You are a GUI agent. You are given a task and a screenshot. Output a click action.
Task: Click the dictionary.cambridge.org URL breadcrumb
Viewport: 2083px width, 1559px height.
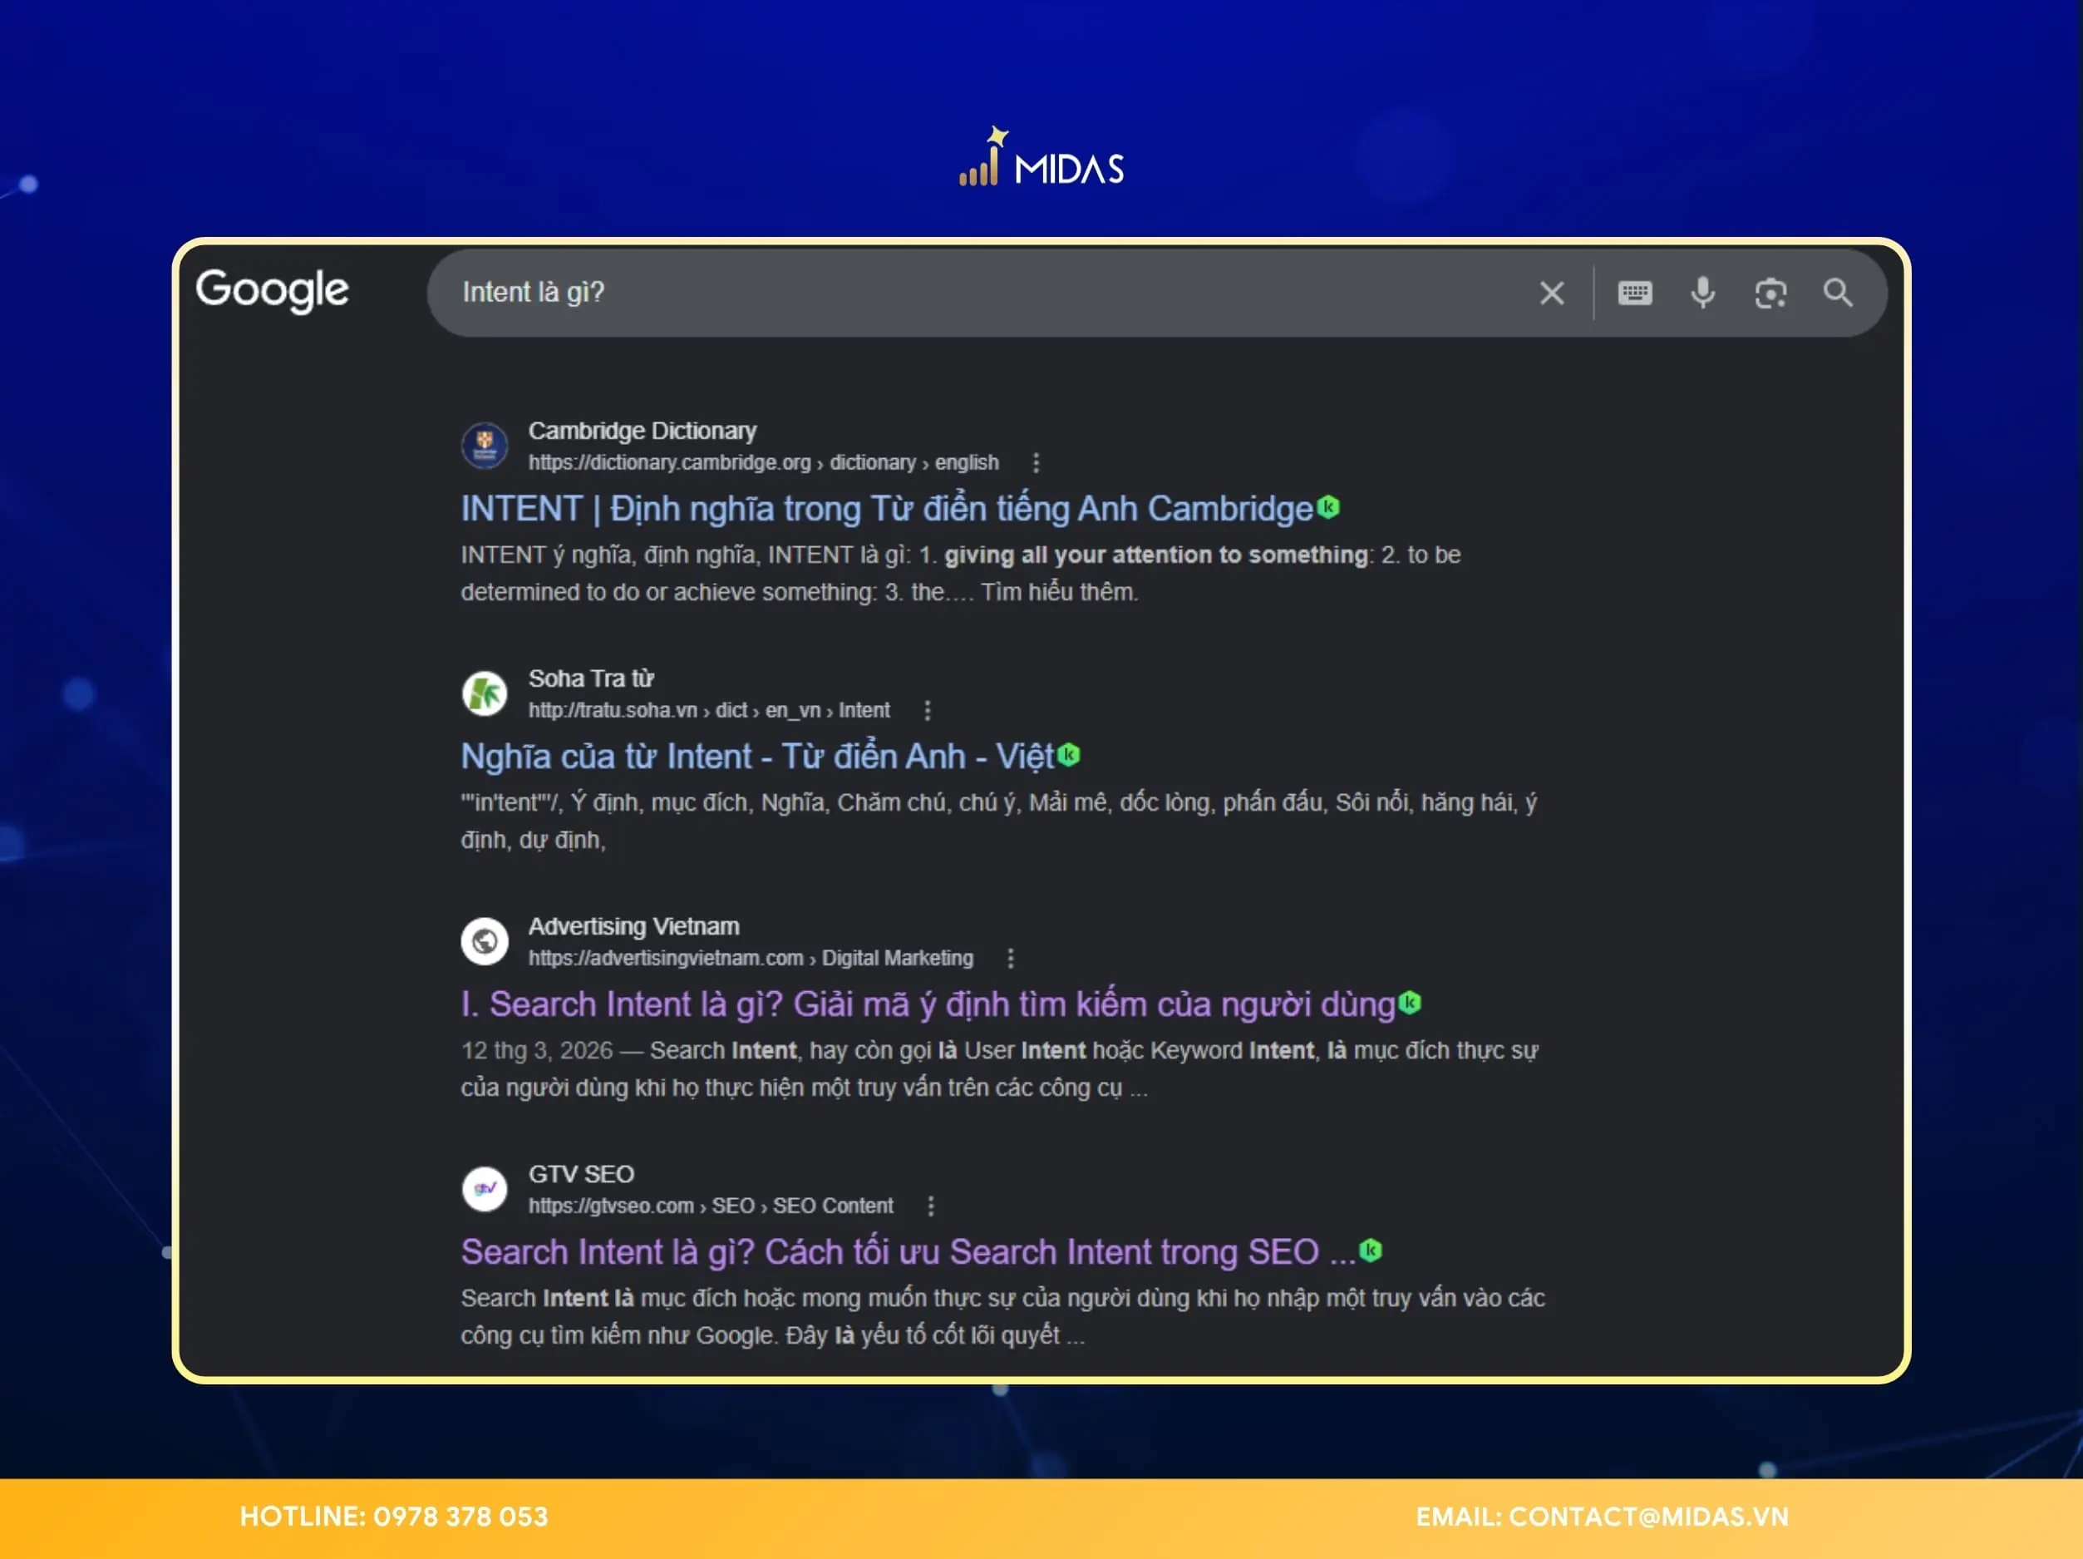coord(763,462)
